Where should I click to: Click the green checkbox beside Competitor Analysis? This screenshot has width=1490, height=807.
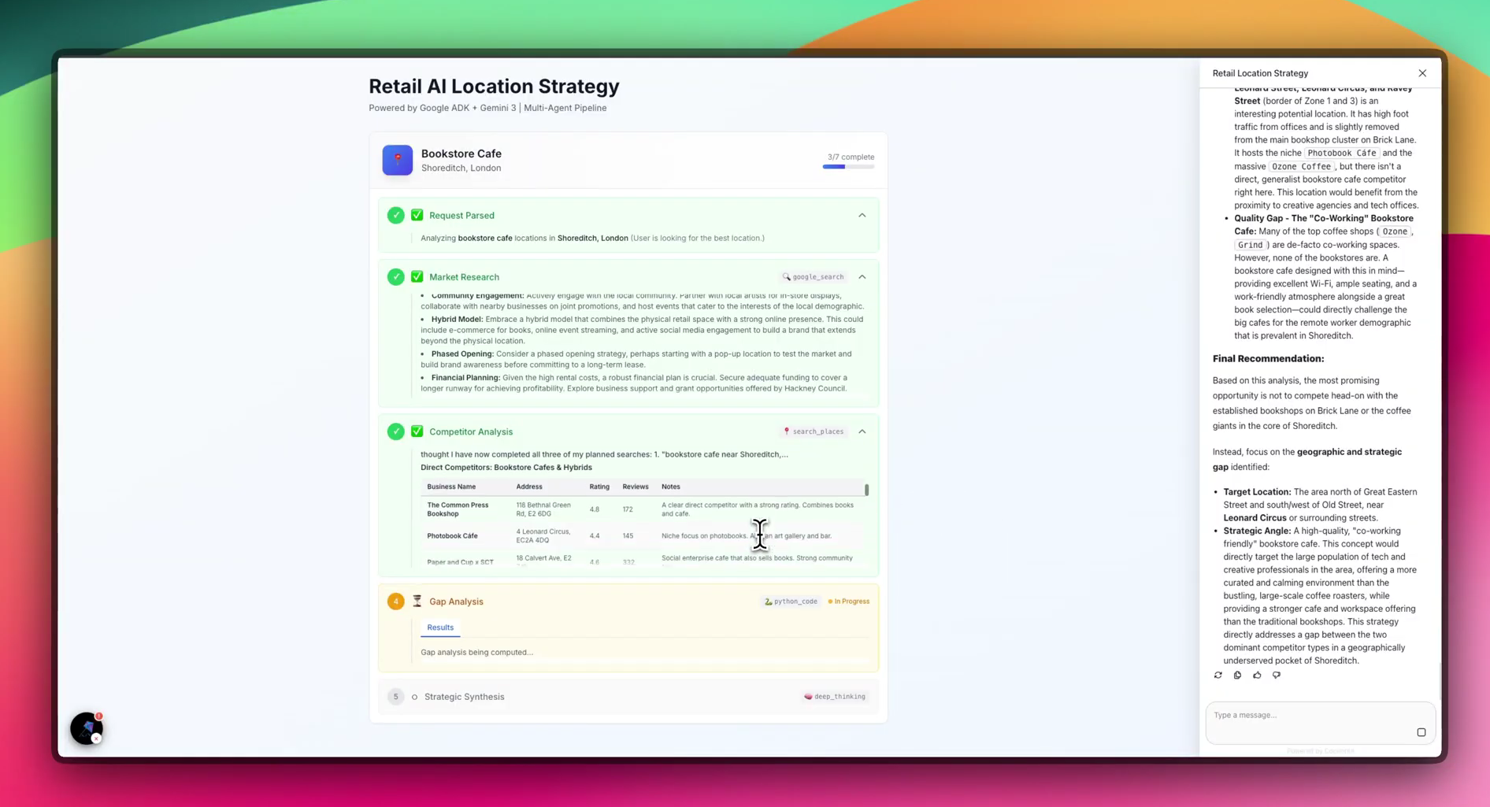417,431
